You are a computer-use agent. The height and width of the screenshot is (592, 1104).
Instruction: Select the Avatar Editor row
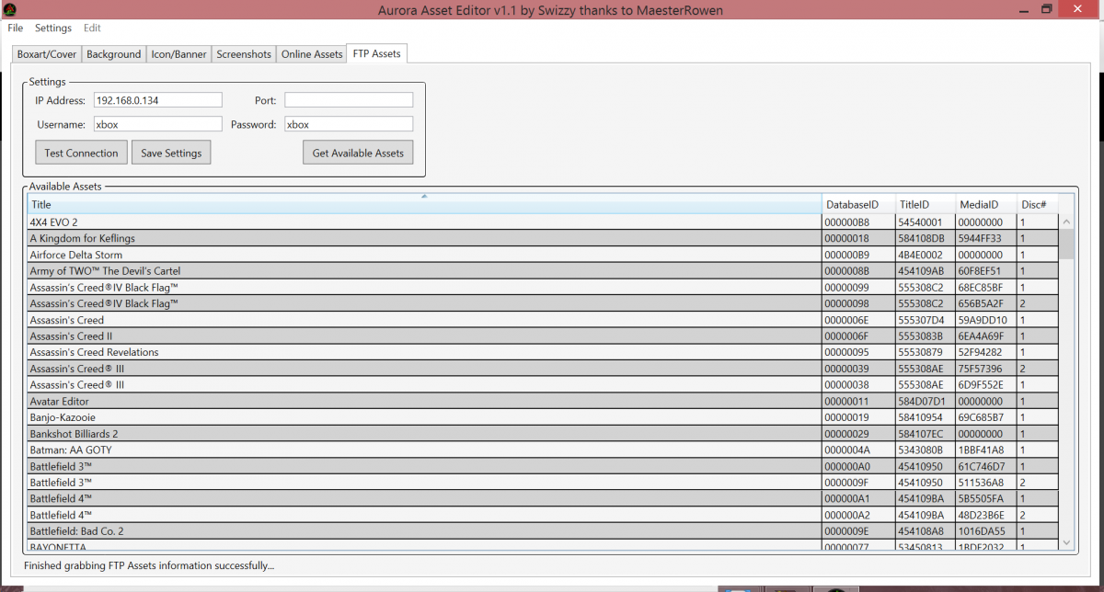[x=543, y=402]
